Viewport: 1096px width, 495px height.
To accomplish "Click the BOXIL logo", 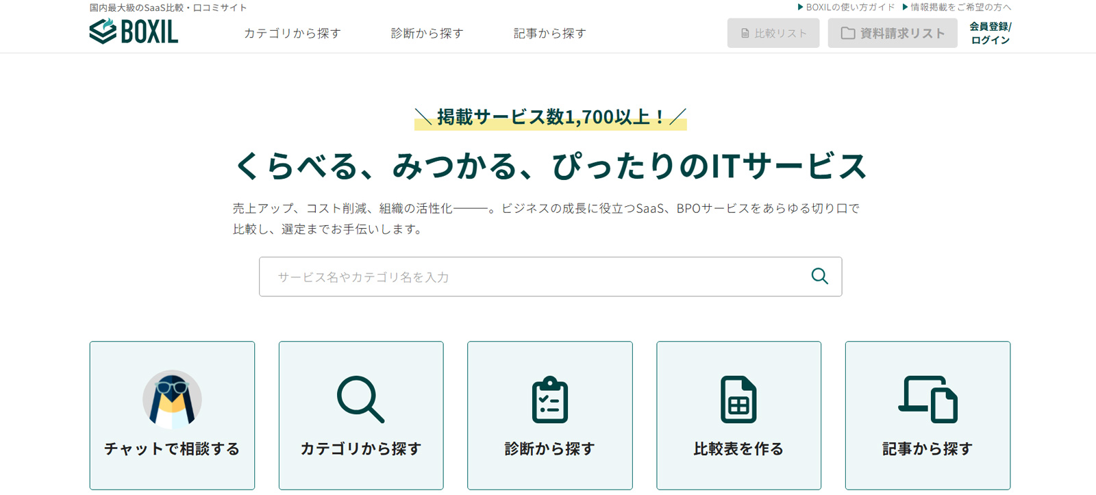I will (134, 31).
